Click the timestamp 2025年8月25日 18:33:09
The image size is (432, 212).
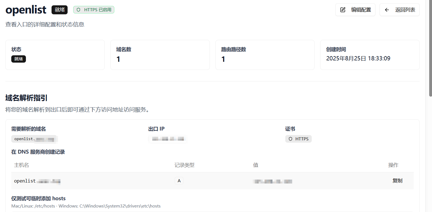(x=358, y=58)
